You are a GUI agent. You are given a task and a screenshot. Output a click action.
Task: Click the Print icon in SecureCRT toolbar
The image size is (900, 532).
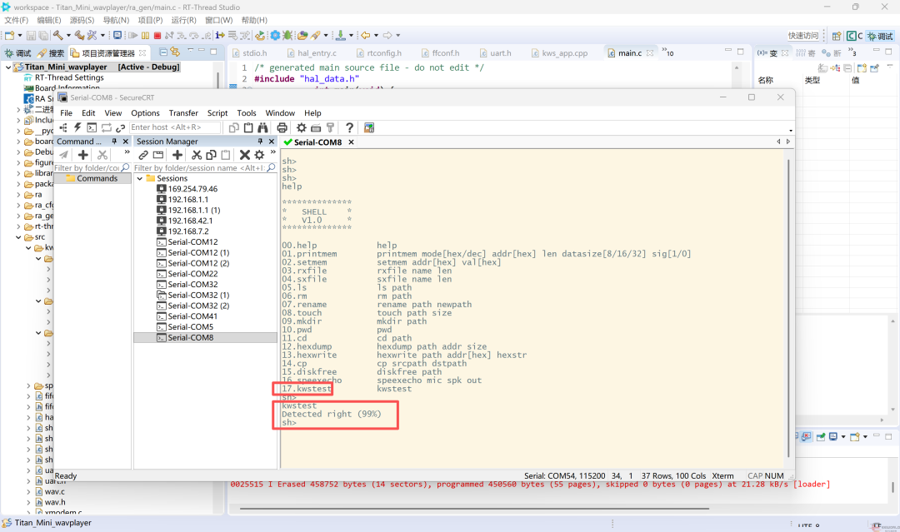click(282, 127)
